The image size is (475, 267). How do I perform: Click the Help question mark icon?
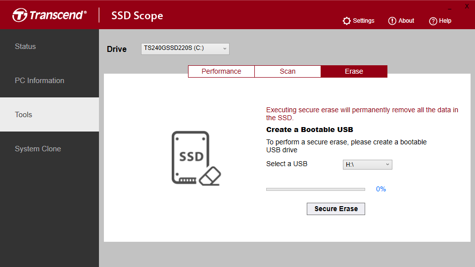click(x=433, y=21)
